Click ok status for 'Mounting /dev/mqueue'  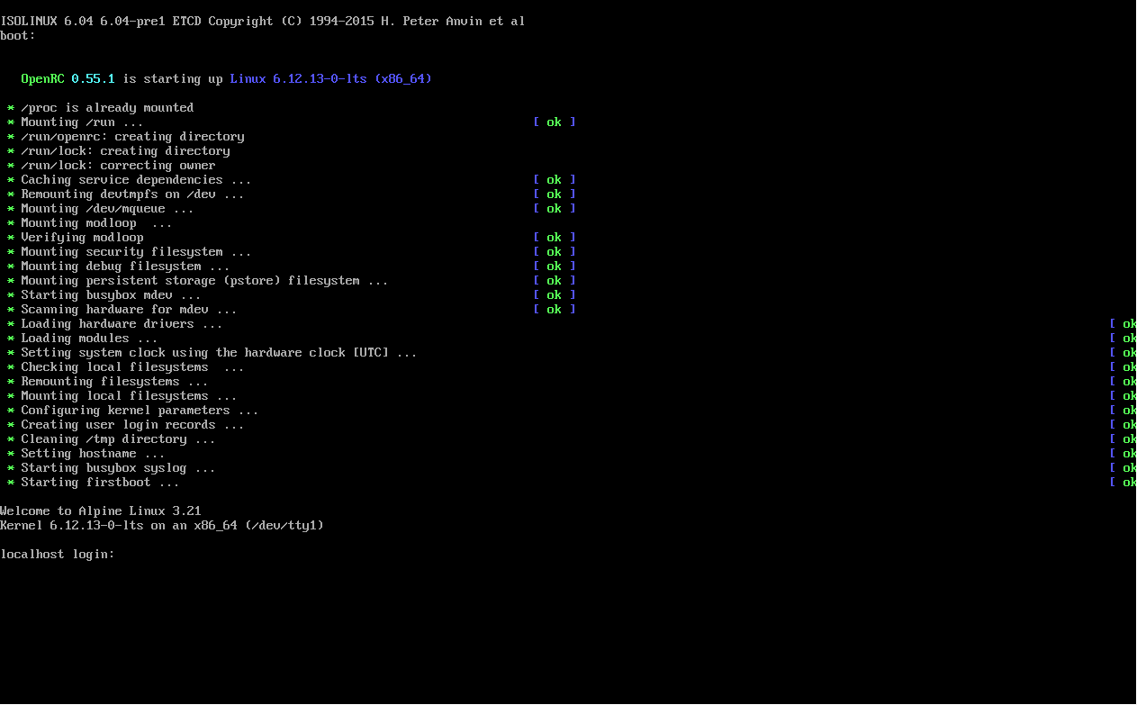point(555,209)
